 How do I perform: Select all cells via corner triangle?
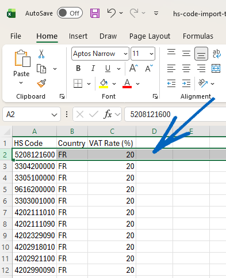[6, 132]
